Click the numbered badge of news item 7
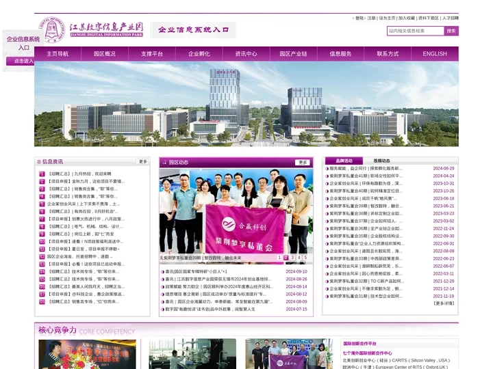The height and width of the screenshot is (369, 493). (x=42, y=219)
